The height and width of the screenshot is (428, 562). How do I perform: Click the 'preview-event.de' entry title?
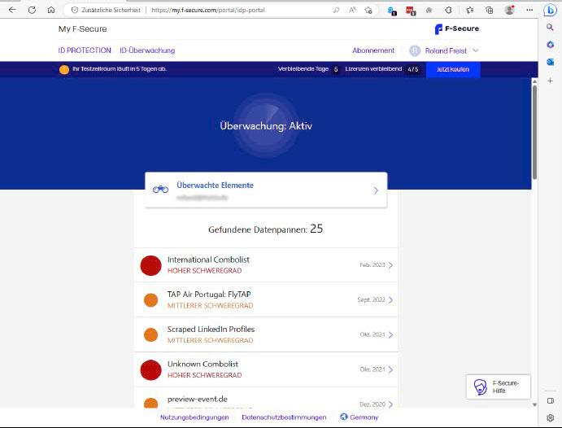[197, 399]
